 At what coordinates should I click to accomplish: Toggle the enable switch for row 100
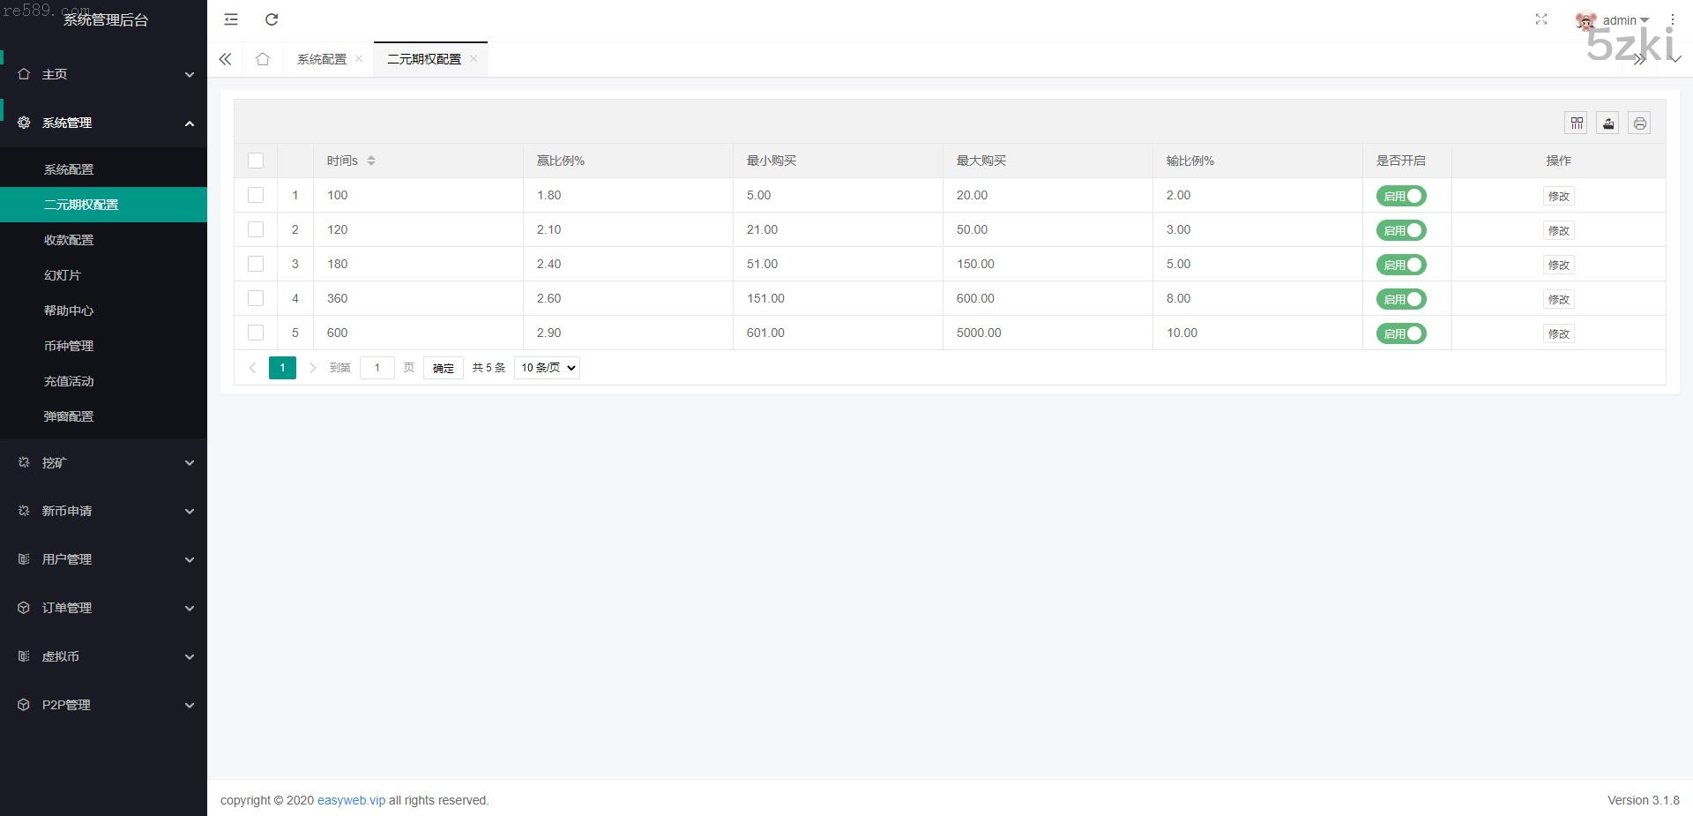point(1401,196)
